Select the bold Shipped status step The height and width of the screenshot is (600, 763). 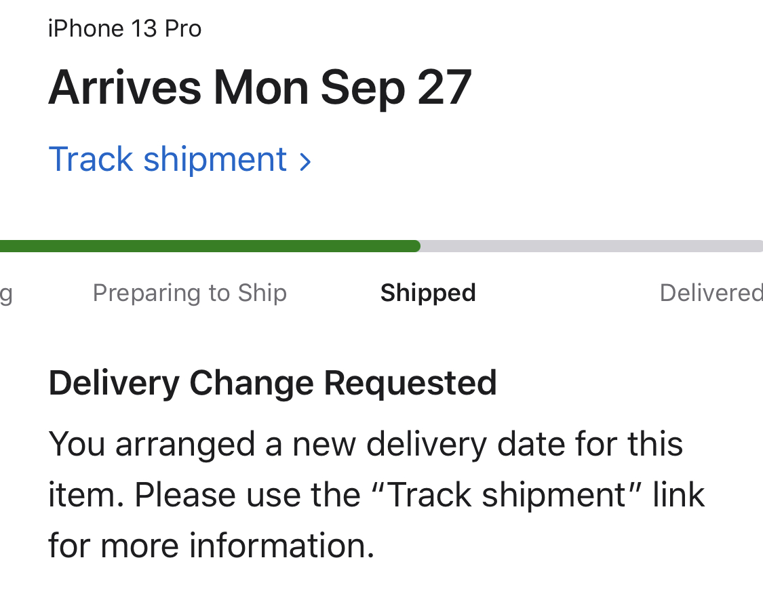tap(428, 293)
